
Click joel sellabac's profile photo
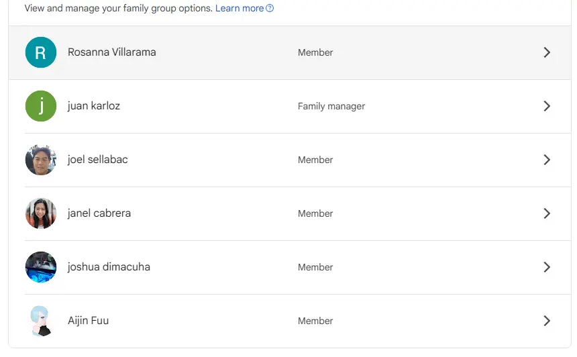point(41,160)
